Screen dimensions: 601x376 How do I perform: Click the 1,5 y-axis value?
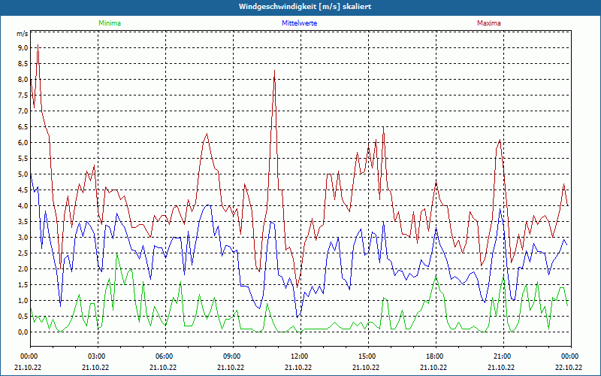(23, 285)
